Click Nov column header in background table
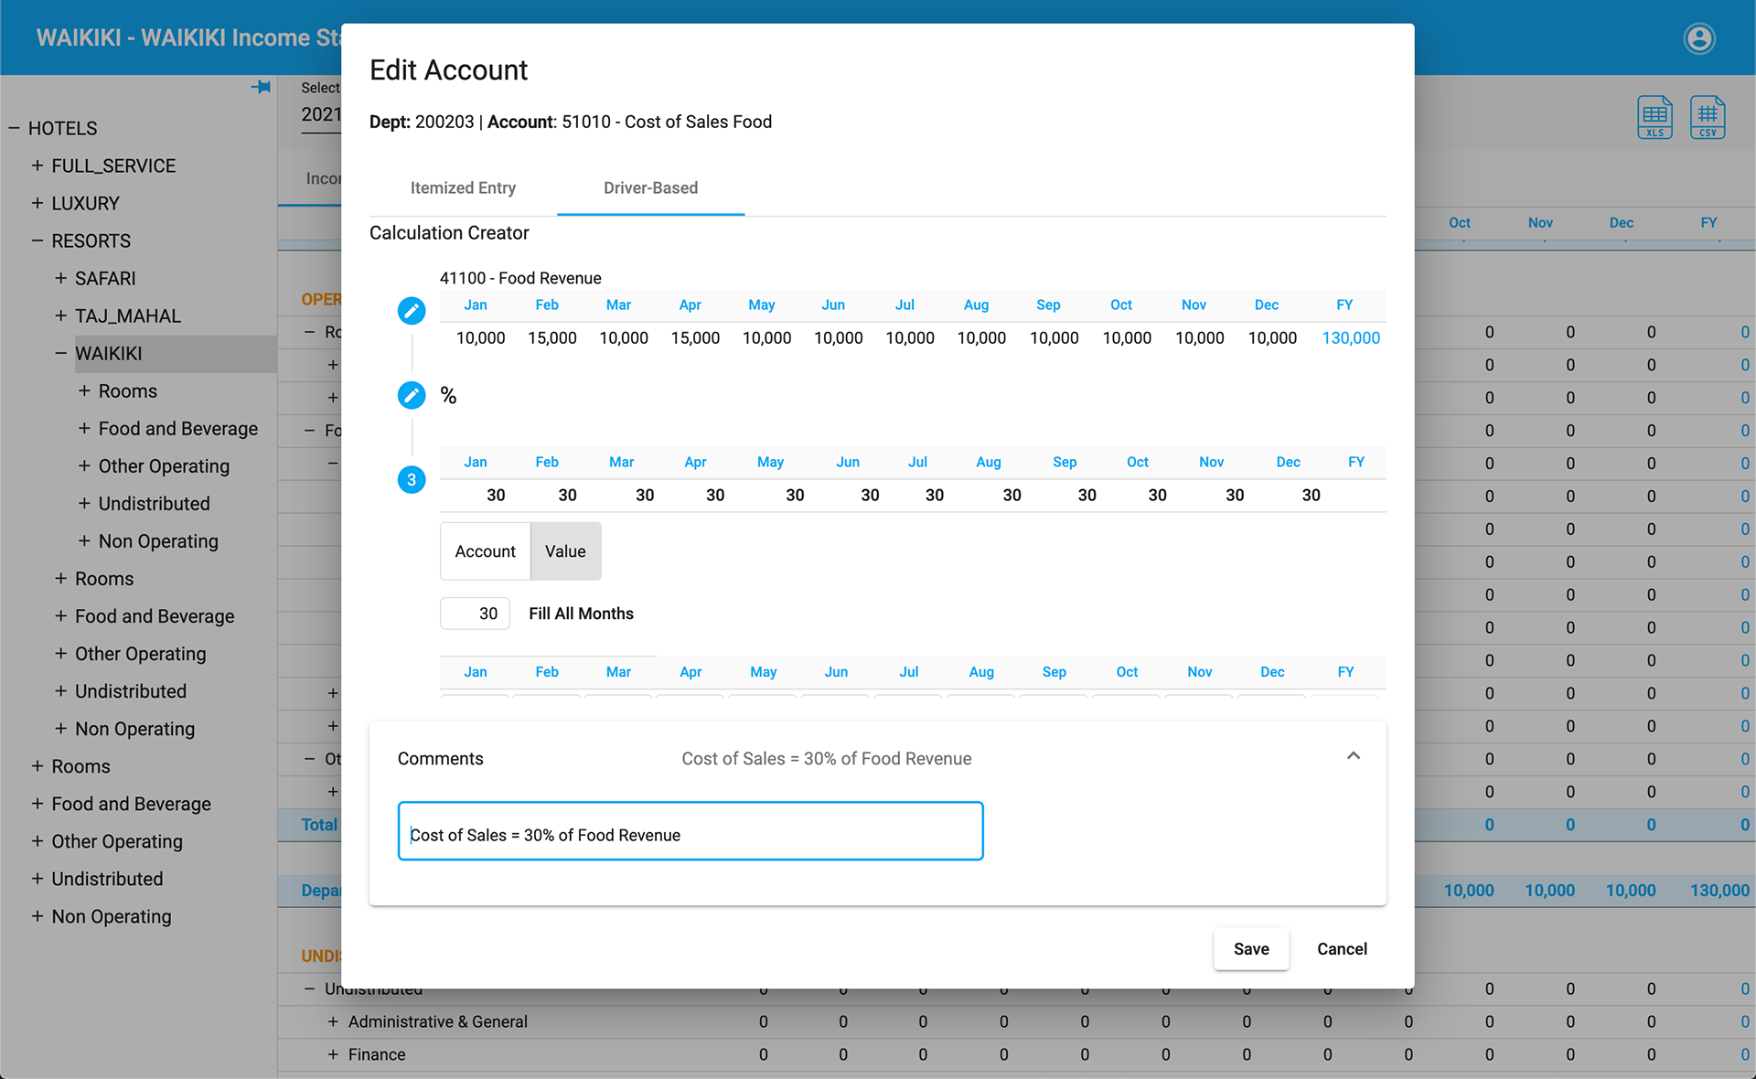This screenshot has height=1079, width=1756. [1540, 222]
